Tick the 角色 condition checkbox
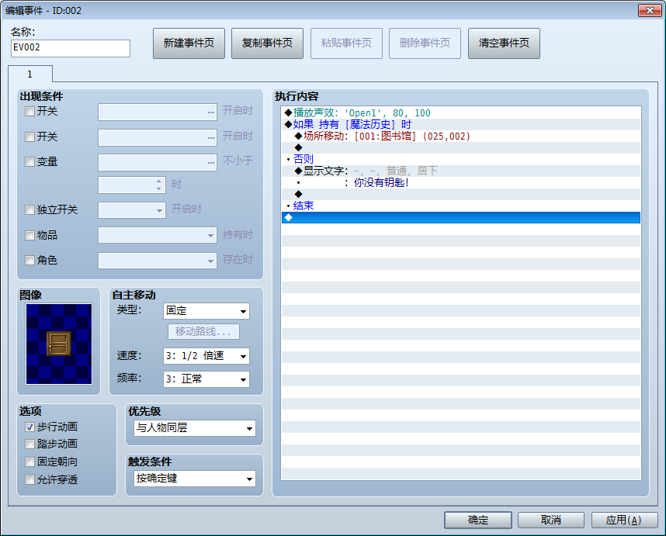This screenshot has width=666, height=536. click(29, 260)
